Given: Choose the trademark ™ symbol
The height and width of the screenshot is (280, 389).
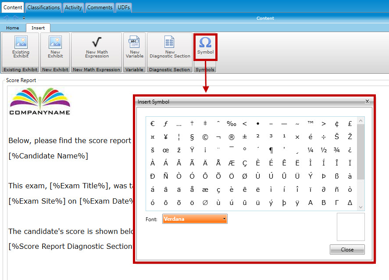Looking at the screenshot, I should click(310, 124).
